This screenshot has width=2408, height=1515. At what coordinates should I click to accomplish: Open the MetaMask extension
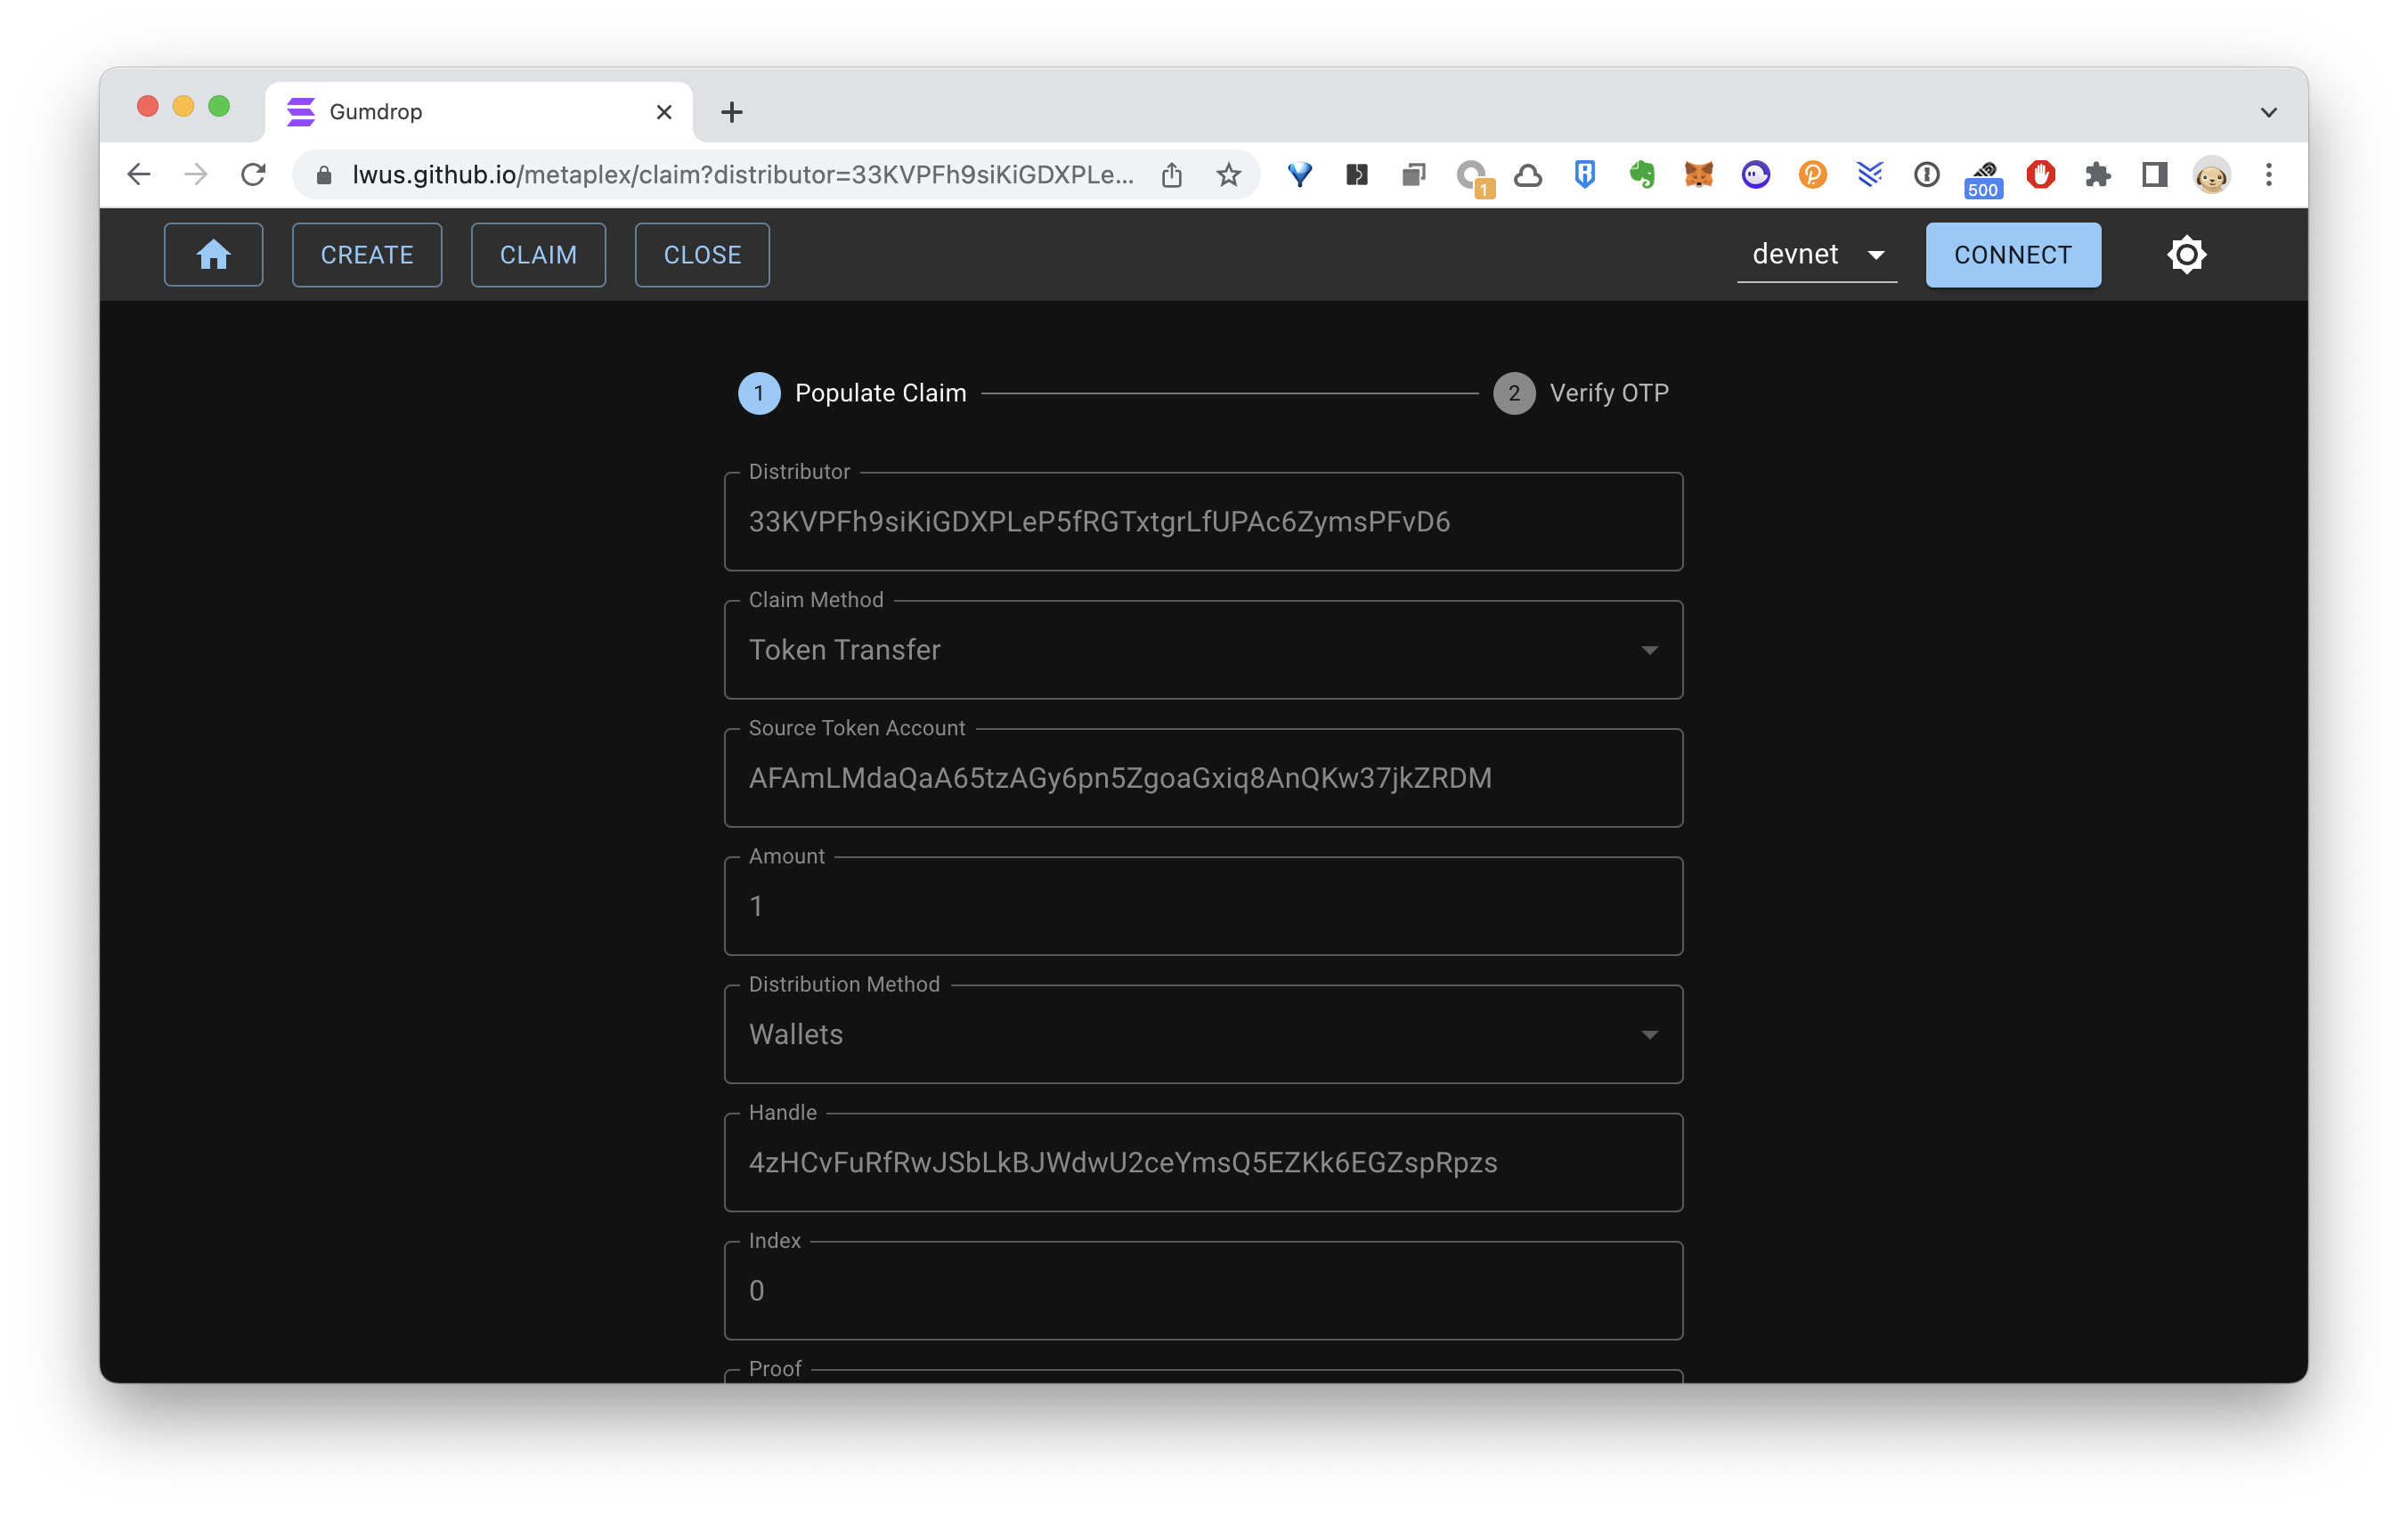(1700, 174)
